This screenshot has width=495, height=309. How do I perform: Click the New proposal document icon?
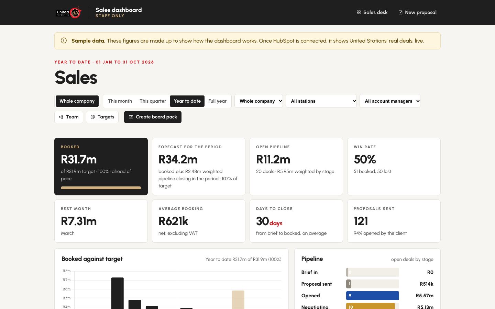coord(400,12)
